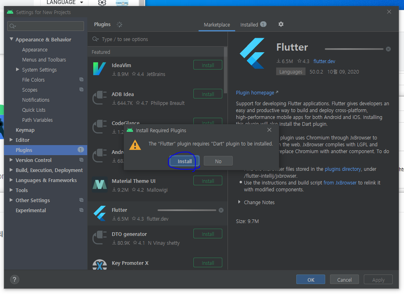404x297 pixels.
Task: Expand the Other Settings node
Action: 11,200
